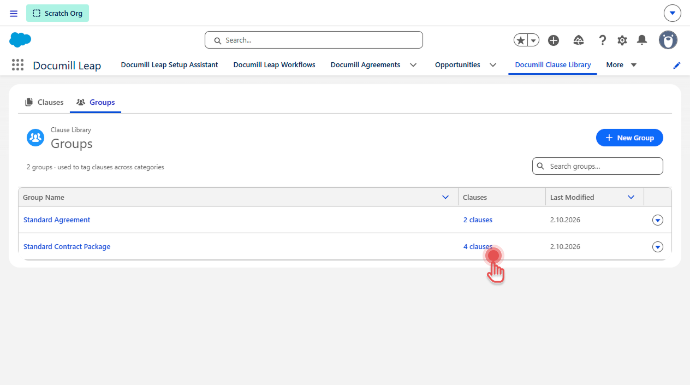Focus the global Search field
Image resolution: width=690 pixels, height=385 pixels.
tap(314, 40)
